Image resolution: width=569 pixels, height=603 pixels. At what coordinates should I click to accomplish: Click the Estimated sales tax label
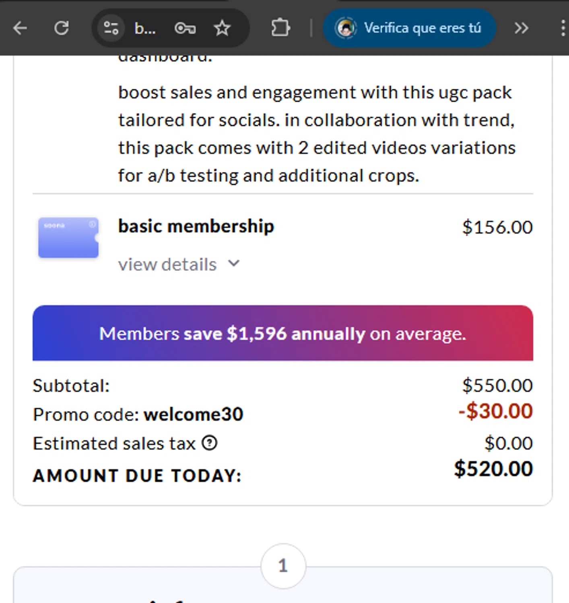pyautogui.click(x=114, y=443)
